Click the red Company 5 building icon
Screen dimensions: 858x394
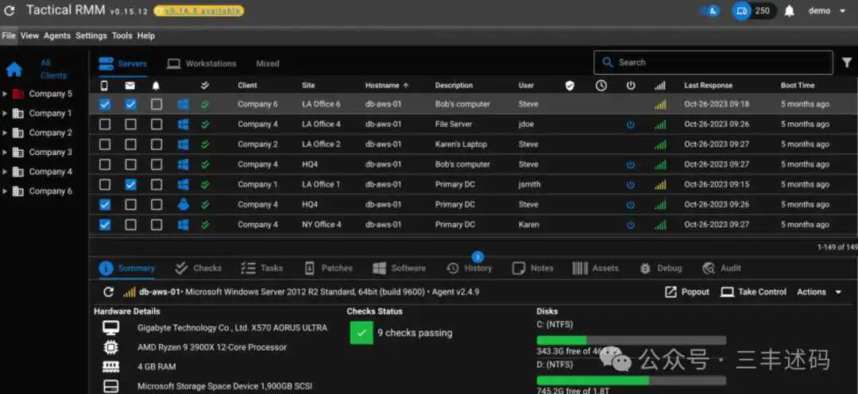[18, 94]
